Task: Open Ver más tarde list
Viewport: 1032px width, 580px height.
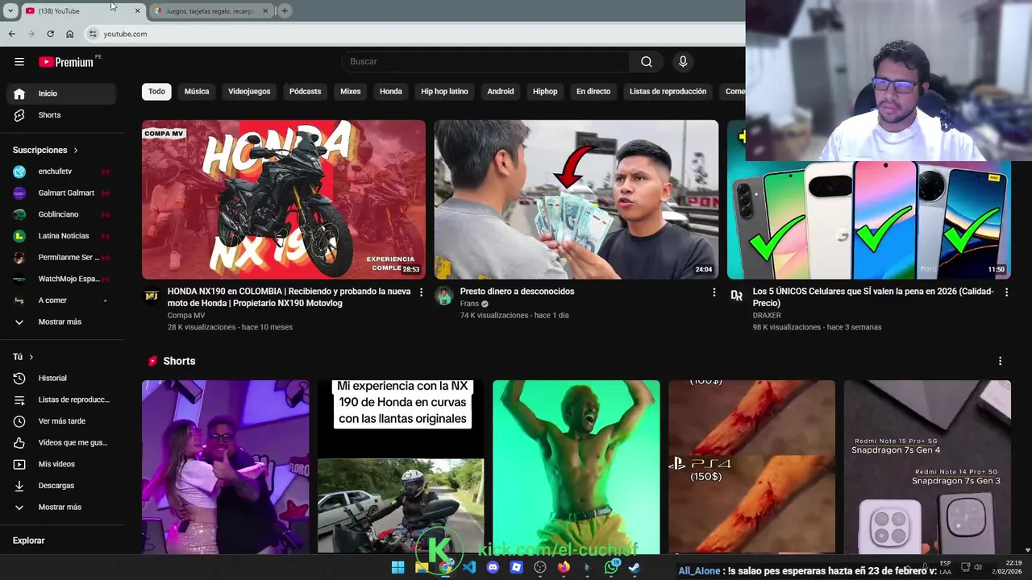Action: [x=61, y=421]
